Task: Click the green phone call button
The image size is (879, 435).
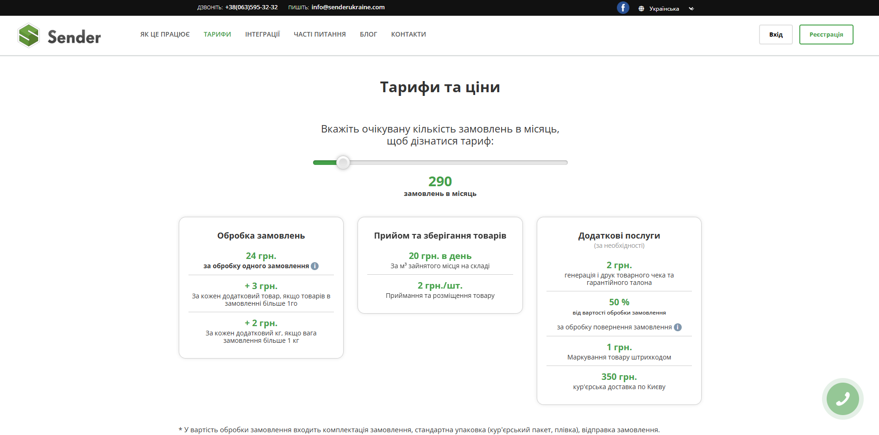Action: click(x=843, y=399)
